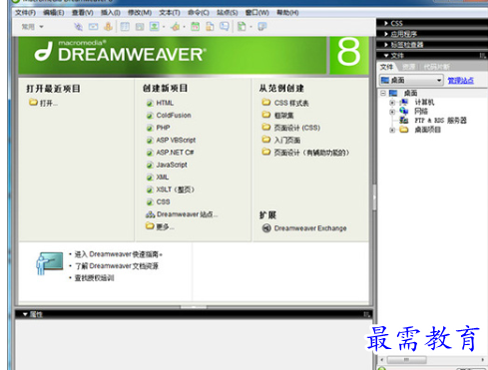Open the 帮助(H) menu
The image size is (488, 370).
(x=287, y=13)
